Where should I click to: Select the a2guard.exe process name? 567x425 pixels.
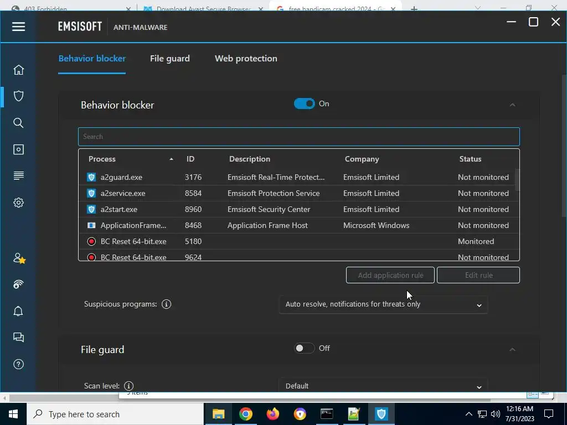[x=121, y=178]
